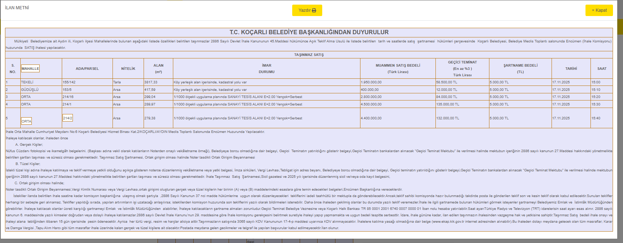Select the 3817,33 area cell
The height and width of the screenshot is (243, 623).
tap(150, 82)
